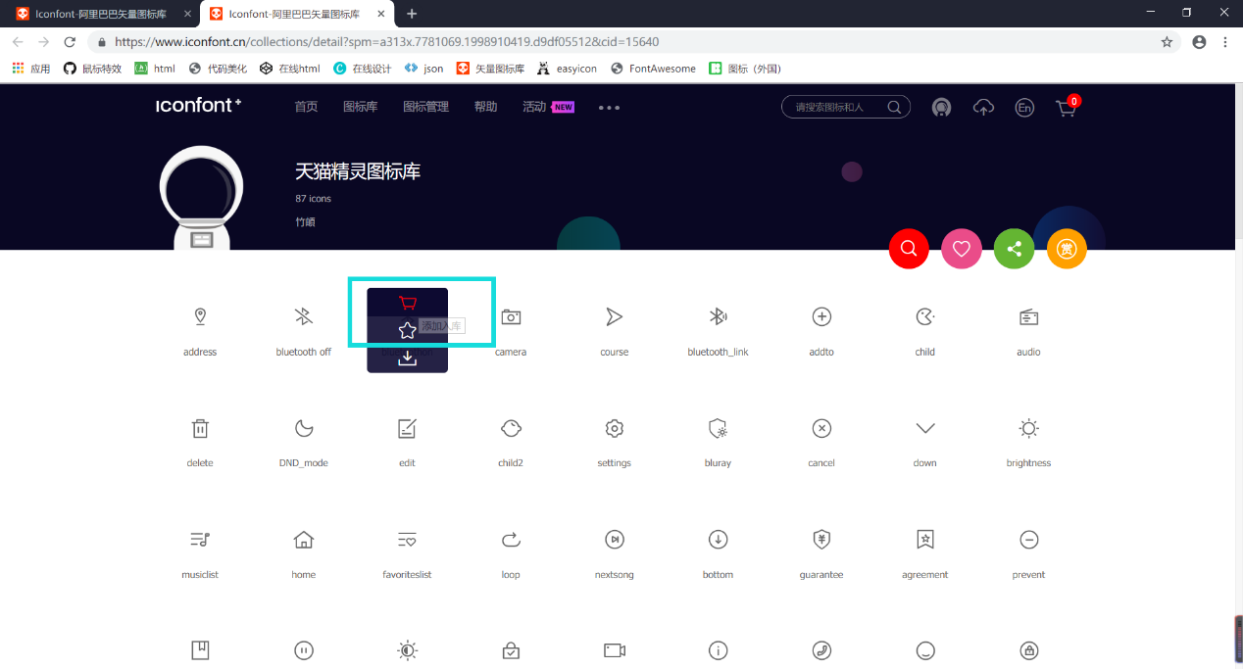Select the delete trash icon
This screenshot has width=1243, height=669.
click(x=200, y=428)
